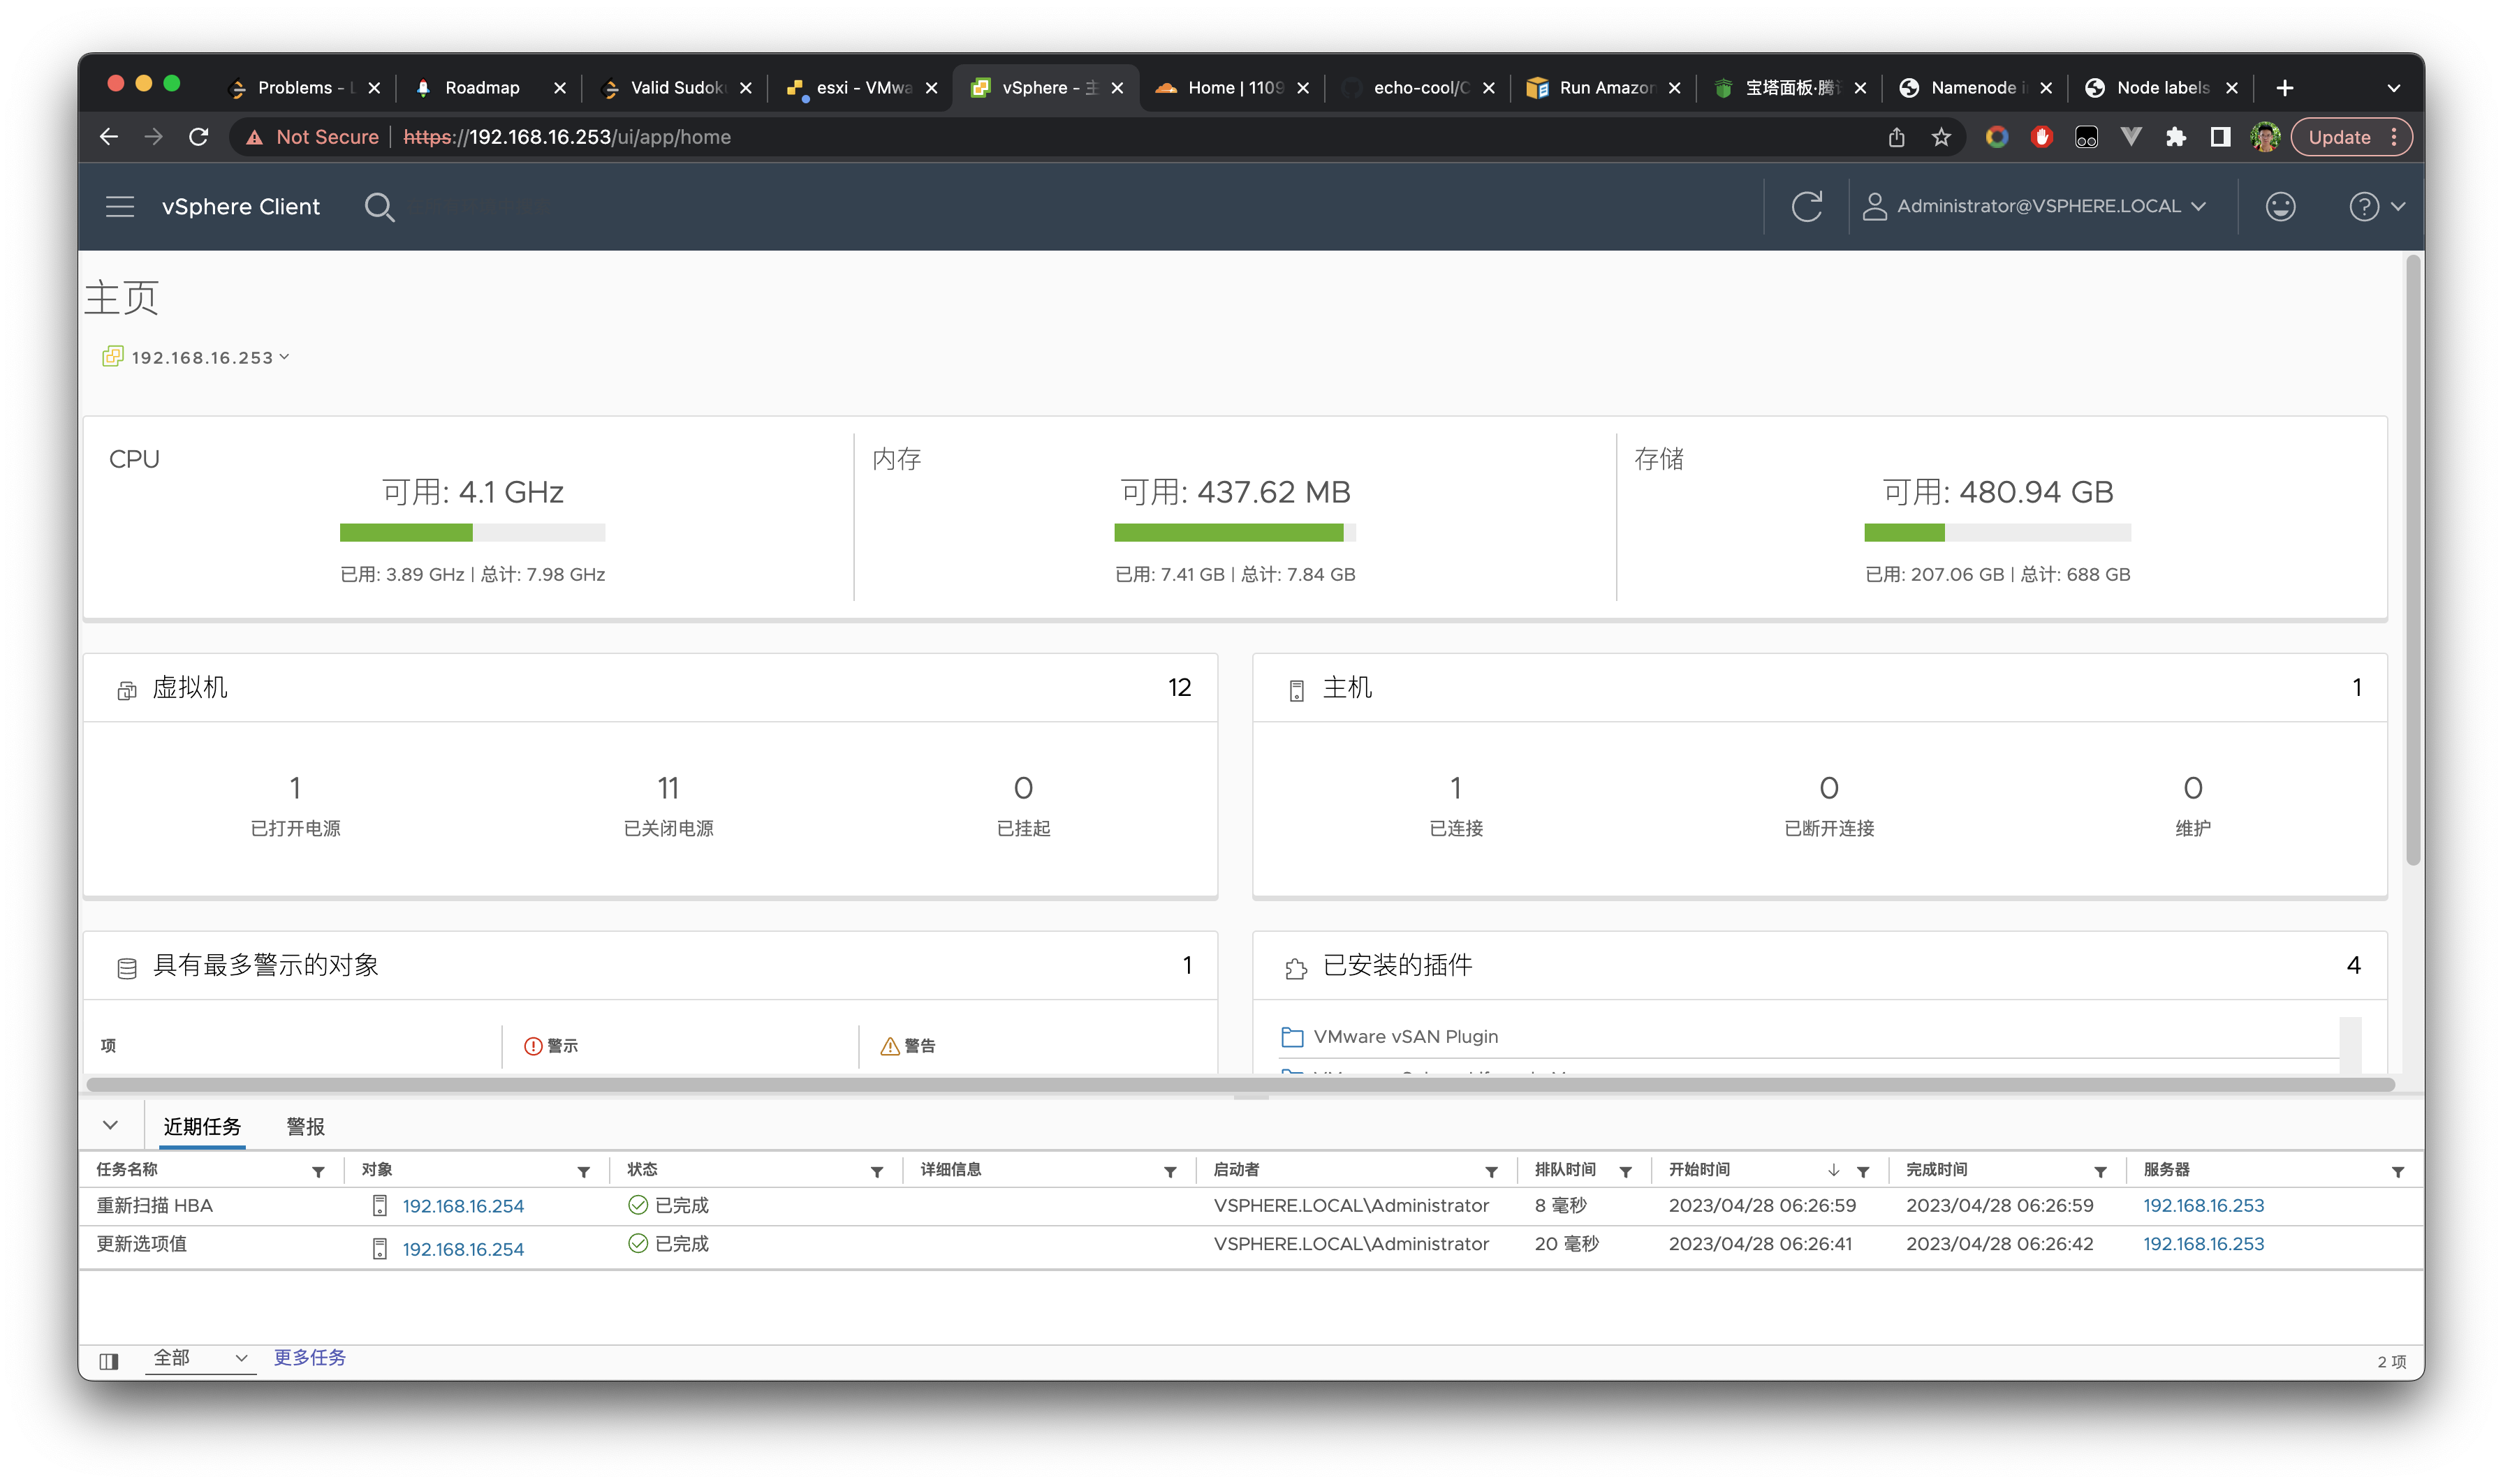Click the refresh icon in vSphere header
The image size is (2503, 1484).
pos(1806,207)
